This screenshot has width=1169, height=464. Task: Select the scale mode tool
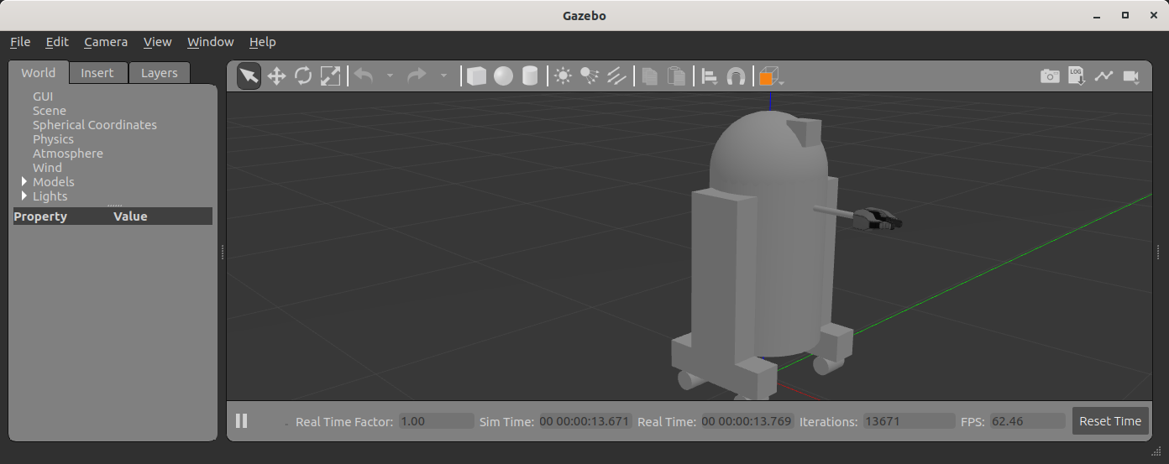pos(330,76)
